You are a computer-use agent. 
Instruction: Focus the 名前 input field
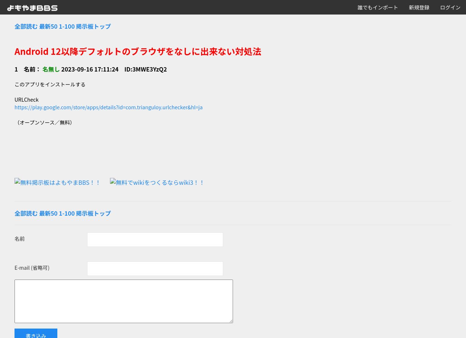(155, 240)
